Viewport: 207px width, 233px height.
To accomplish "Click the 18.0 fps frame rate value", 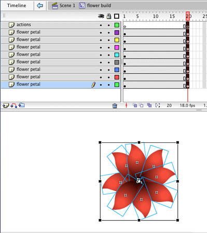I will coord(187,106).
